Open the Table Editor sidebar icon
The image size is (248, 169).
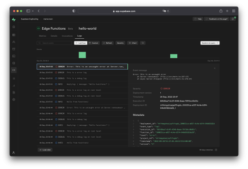pyautogui.click(x=14, y=35)
